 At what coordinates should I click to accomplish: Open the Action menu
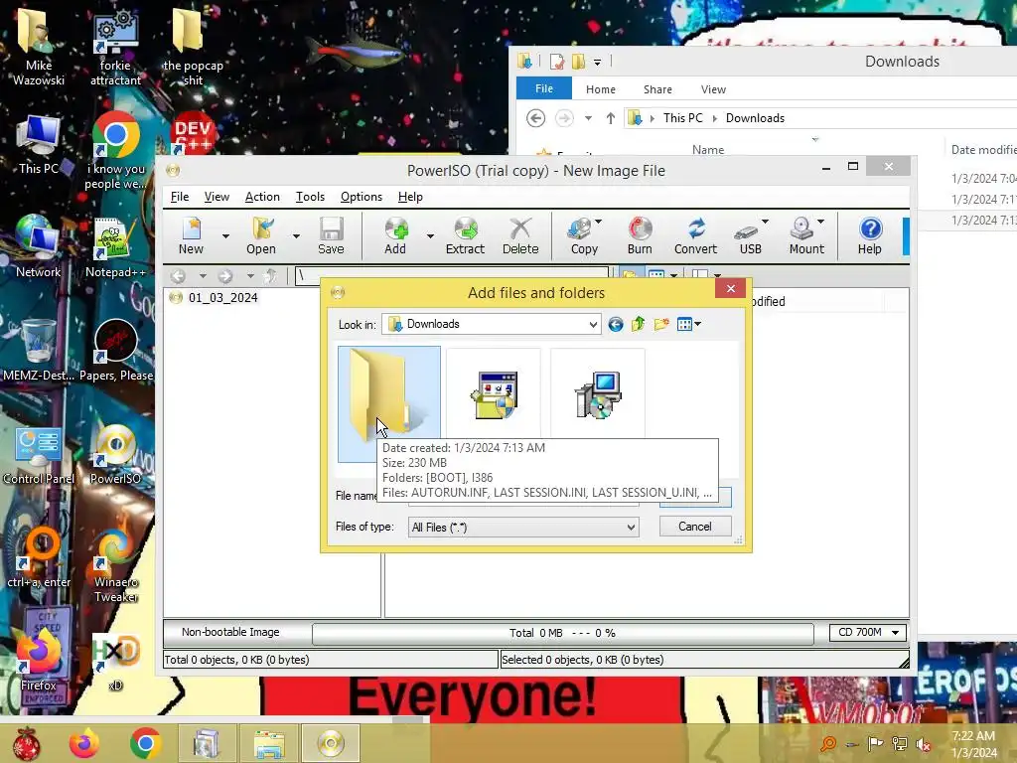pos(262,197)
